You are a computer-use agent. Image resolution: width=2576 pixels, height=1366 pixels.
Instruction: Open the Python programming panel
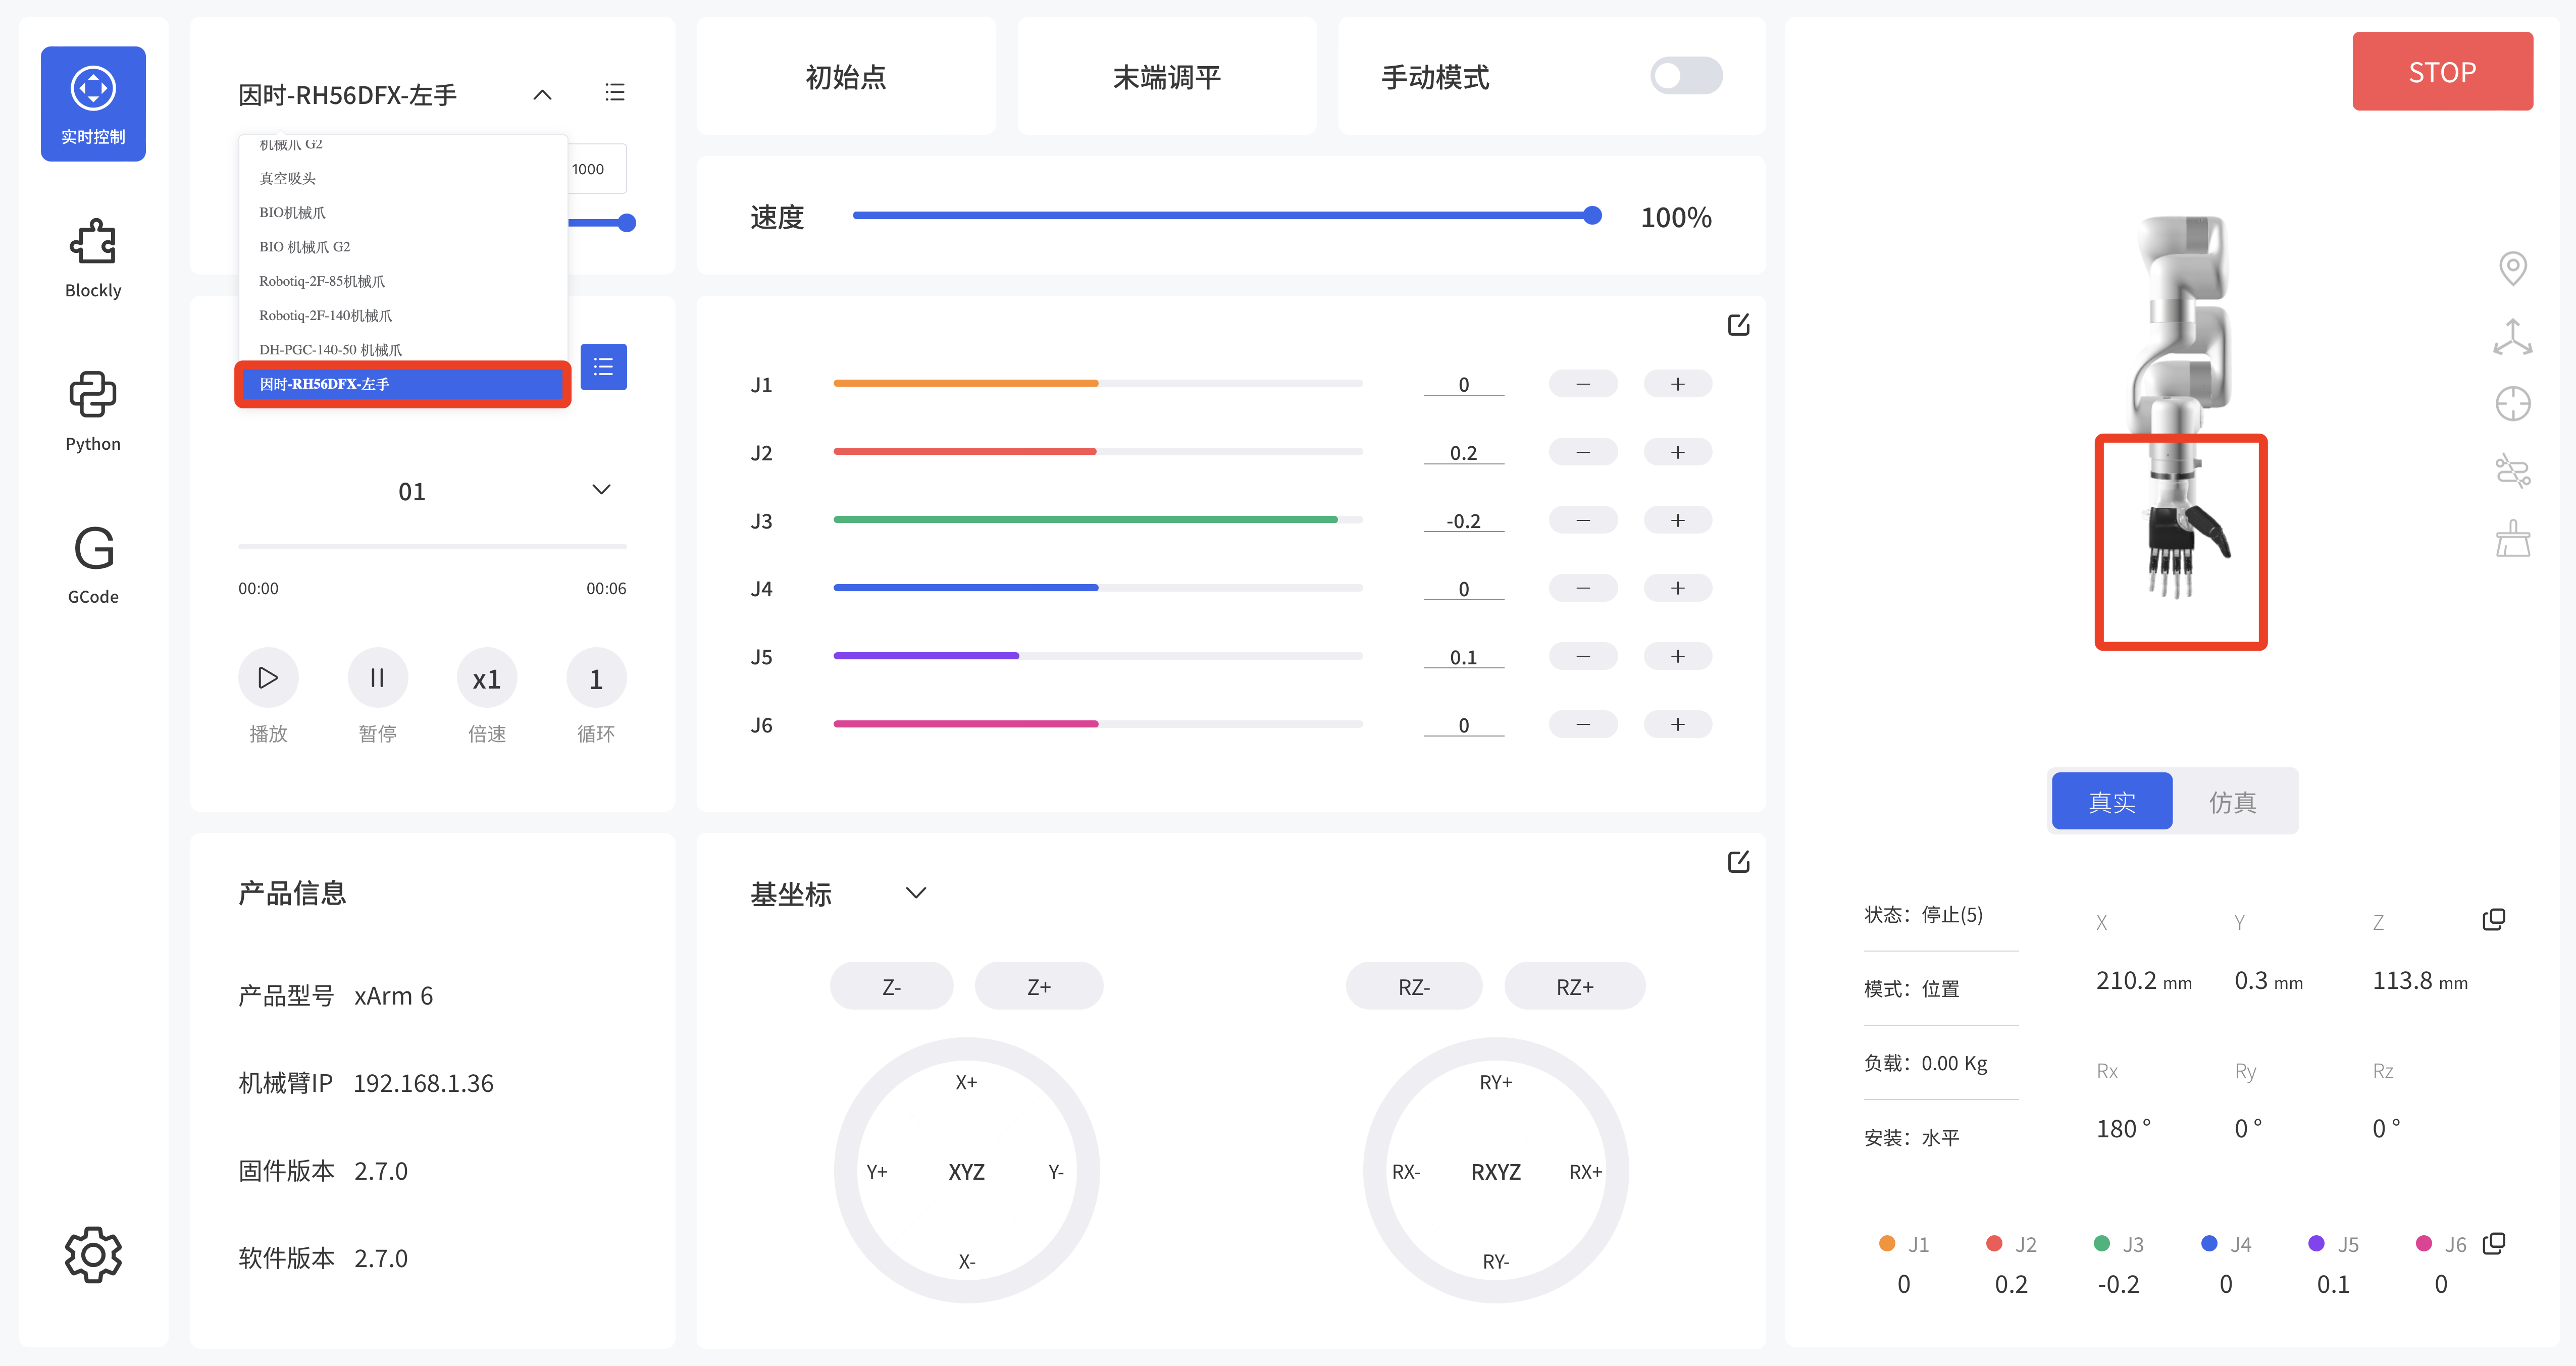click(x=92, y=410)
